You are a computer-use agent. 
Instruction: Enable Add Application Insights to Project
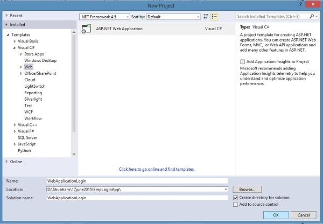click(242, 61)
